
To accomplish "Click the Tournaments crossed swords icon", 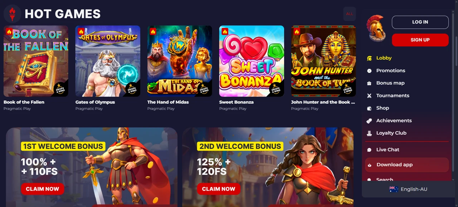I will [369, 96].
